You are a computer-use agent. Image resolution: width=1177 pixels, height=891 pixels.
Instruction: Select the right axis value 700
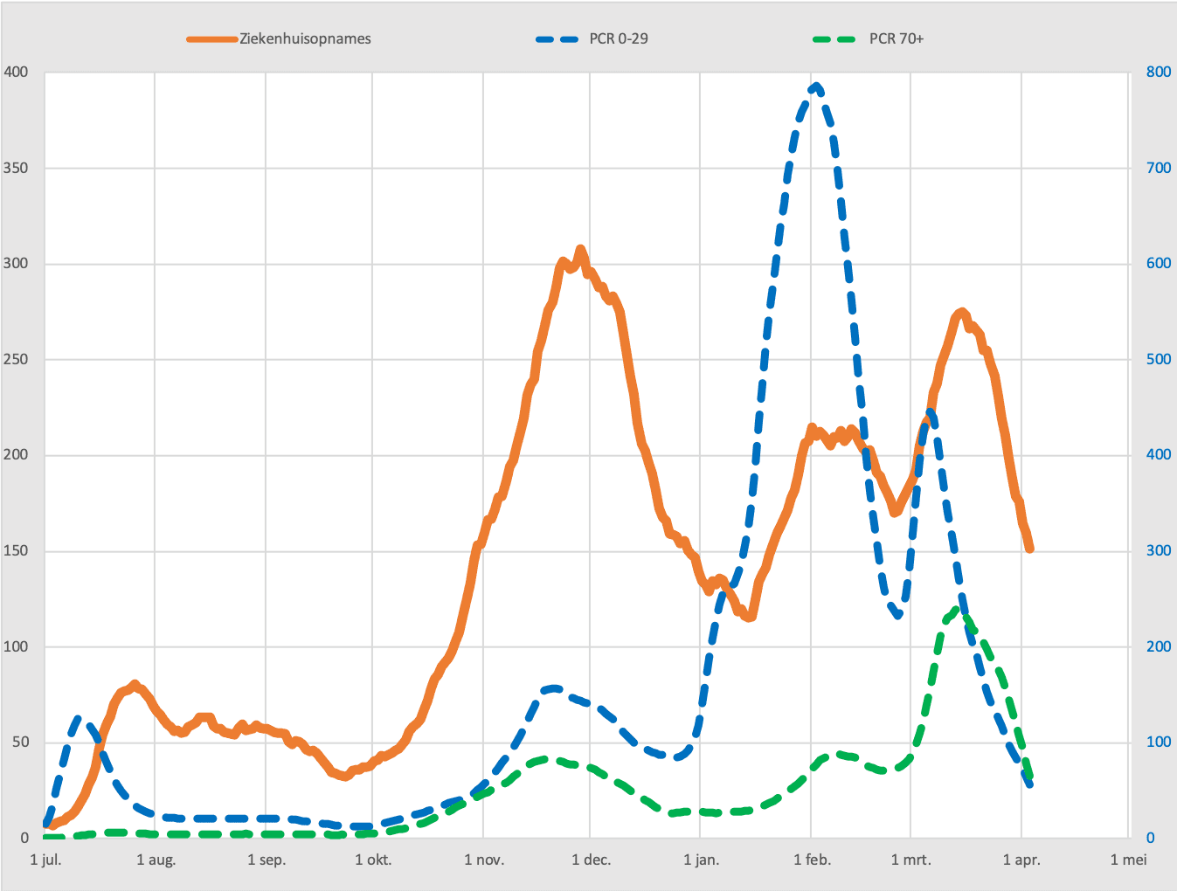(1159, 168)
